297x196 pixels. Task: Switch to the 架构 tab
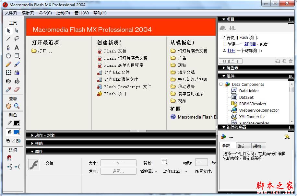(259, 146)
